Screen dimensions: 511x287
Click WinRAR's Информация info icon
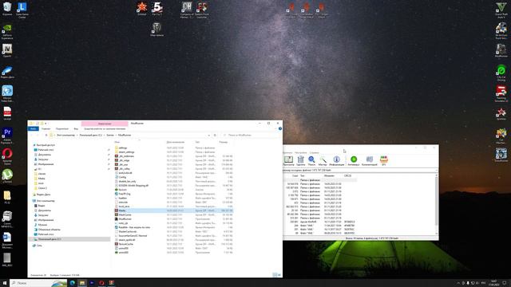[337, 161]
